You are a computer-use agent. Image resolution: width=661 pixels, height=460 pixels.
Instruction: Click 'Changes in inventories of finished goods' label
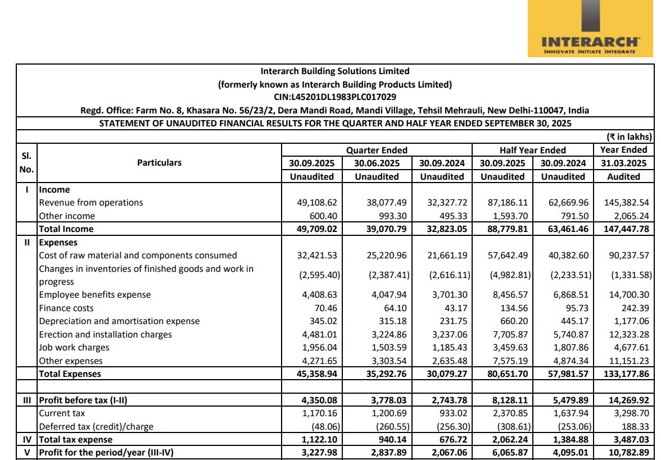(x=146, y=275)
